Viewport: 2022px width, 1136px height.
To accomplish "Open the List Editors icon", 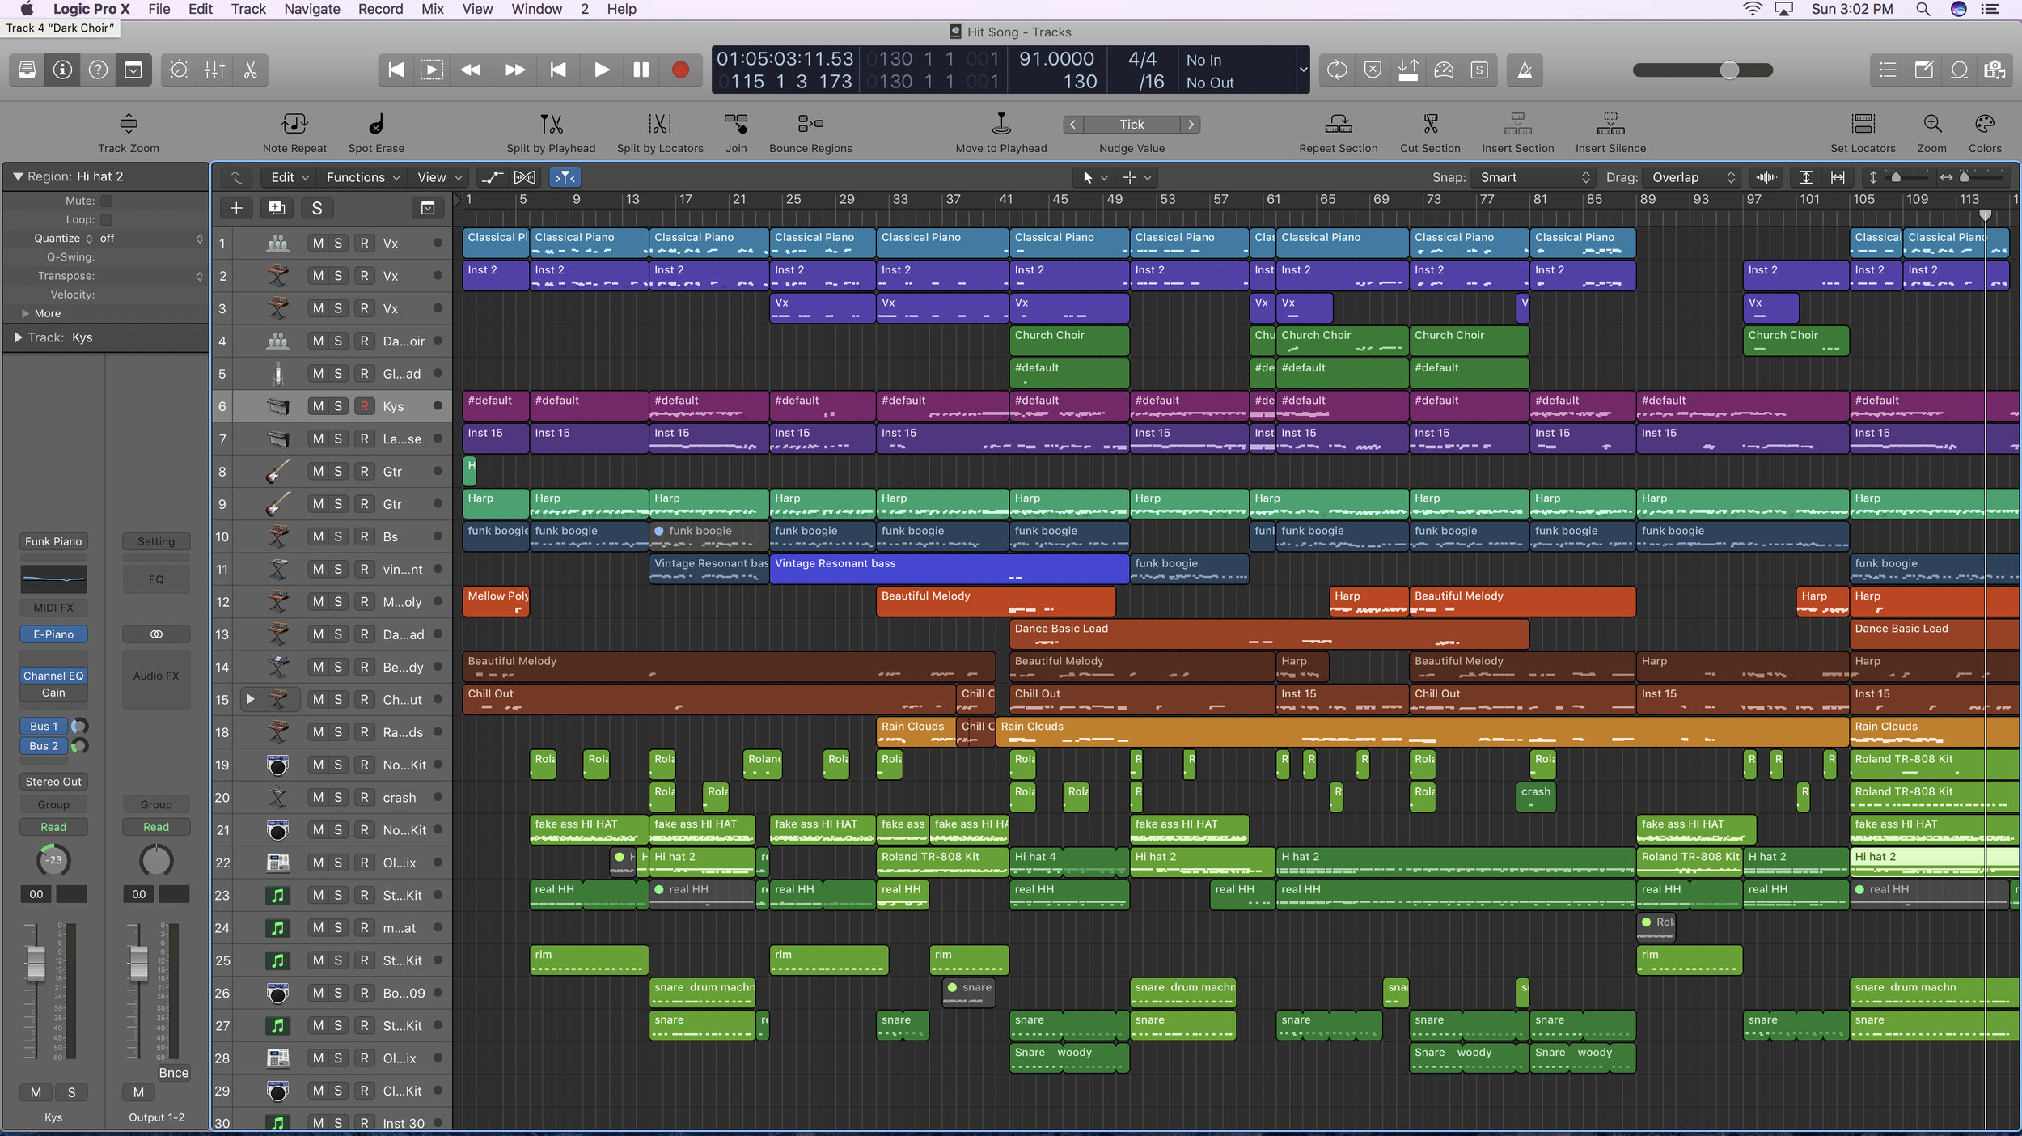I will (x=1888, y=70).
